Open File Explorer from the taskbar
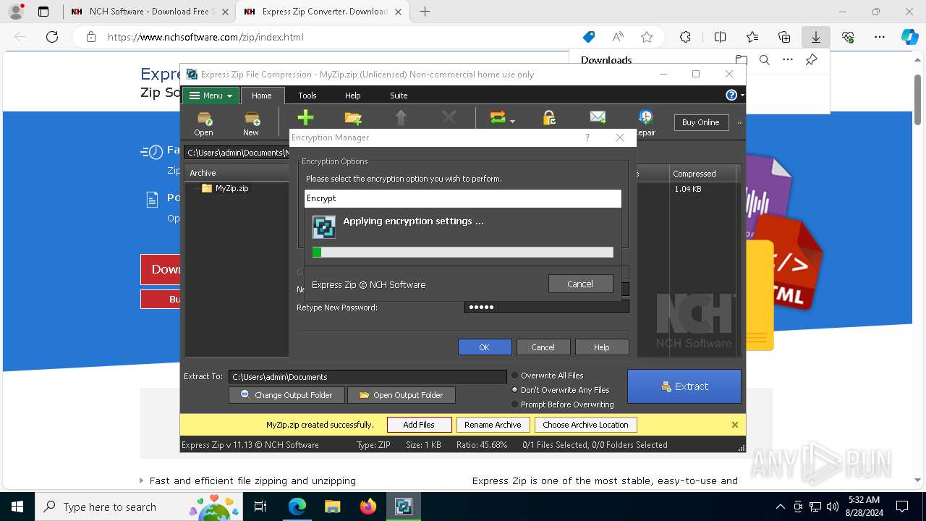This screenshot has height=521, width=926. coord(332,507)
